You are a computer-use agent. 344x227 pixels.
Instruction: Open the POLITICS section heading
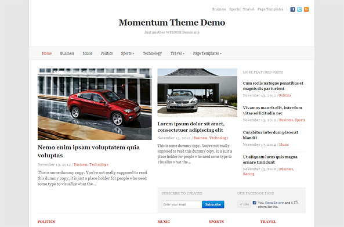(x=46, y=222)
